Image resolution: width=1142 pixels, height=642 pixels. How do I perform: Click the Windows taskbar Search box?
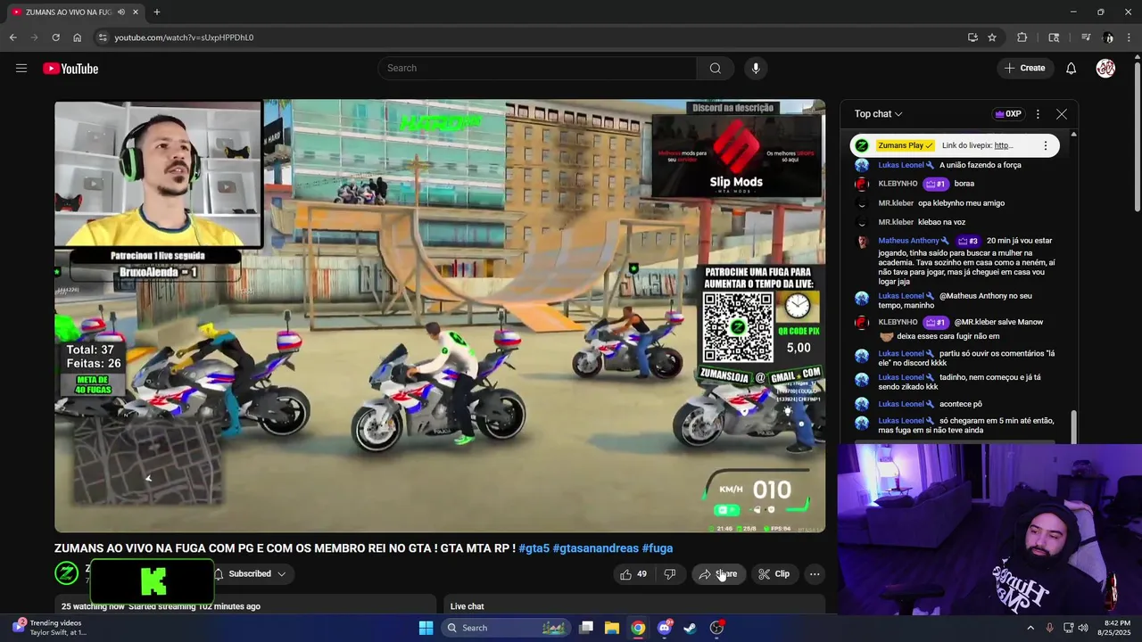click(506, 628)
